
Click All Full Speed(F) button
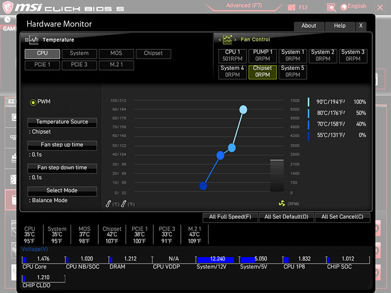(x=230, y=217)
